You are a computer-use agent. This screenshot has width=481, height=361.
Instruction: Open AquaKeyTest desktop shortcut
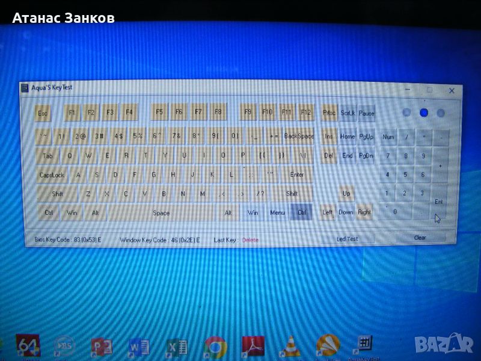(x=364, y=344)
